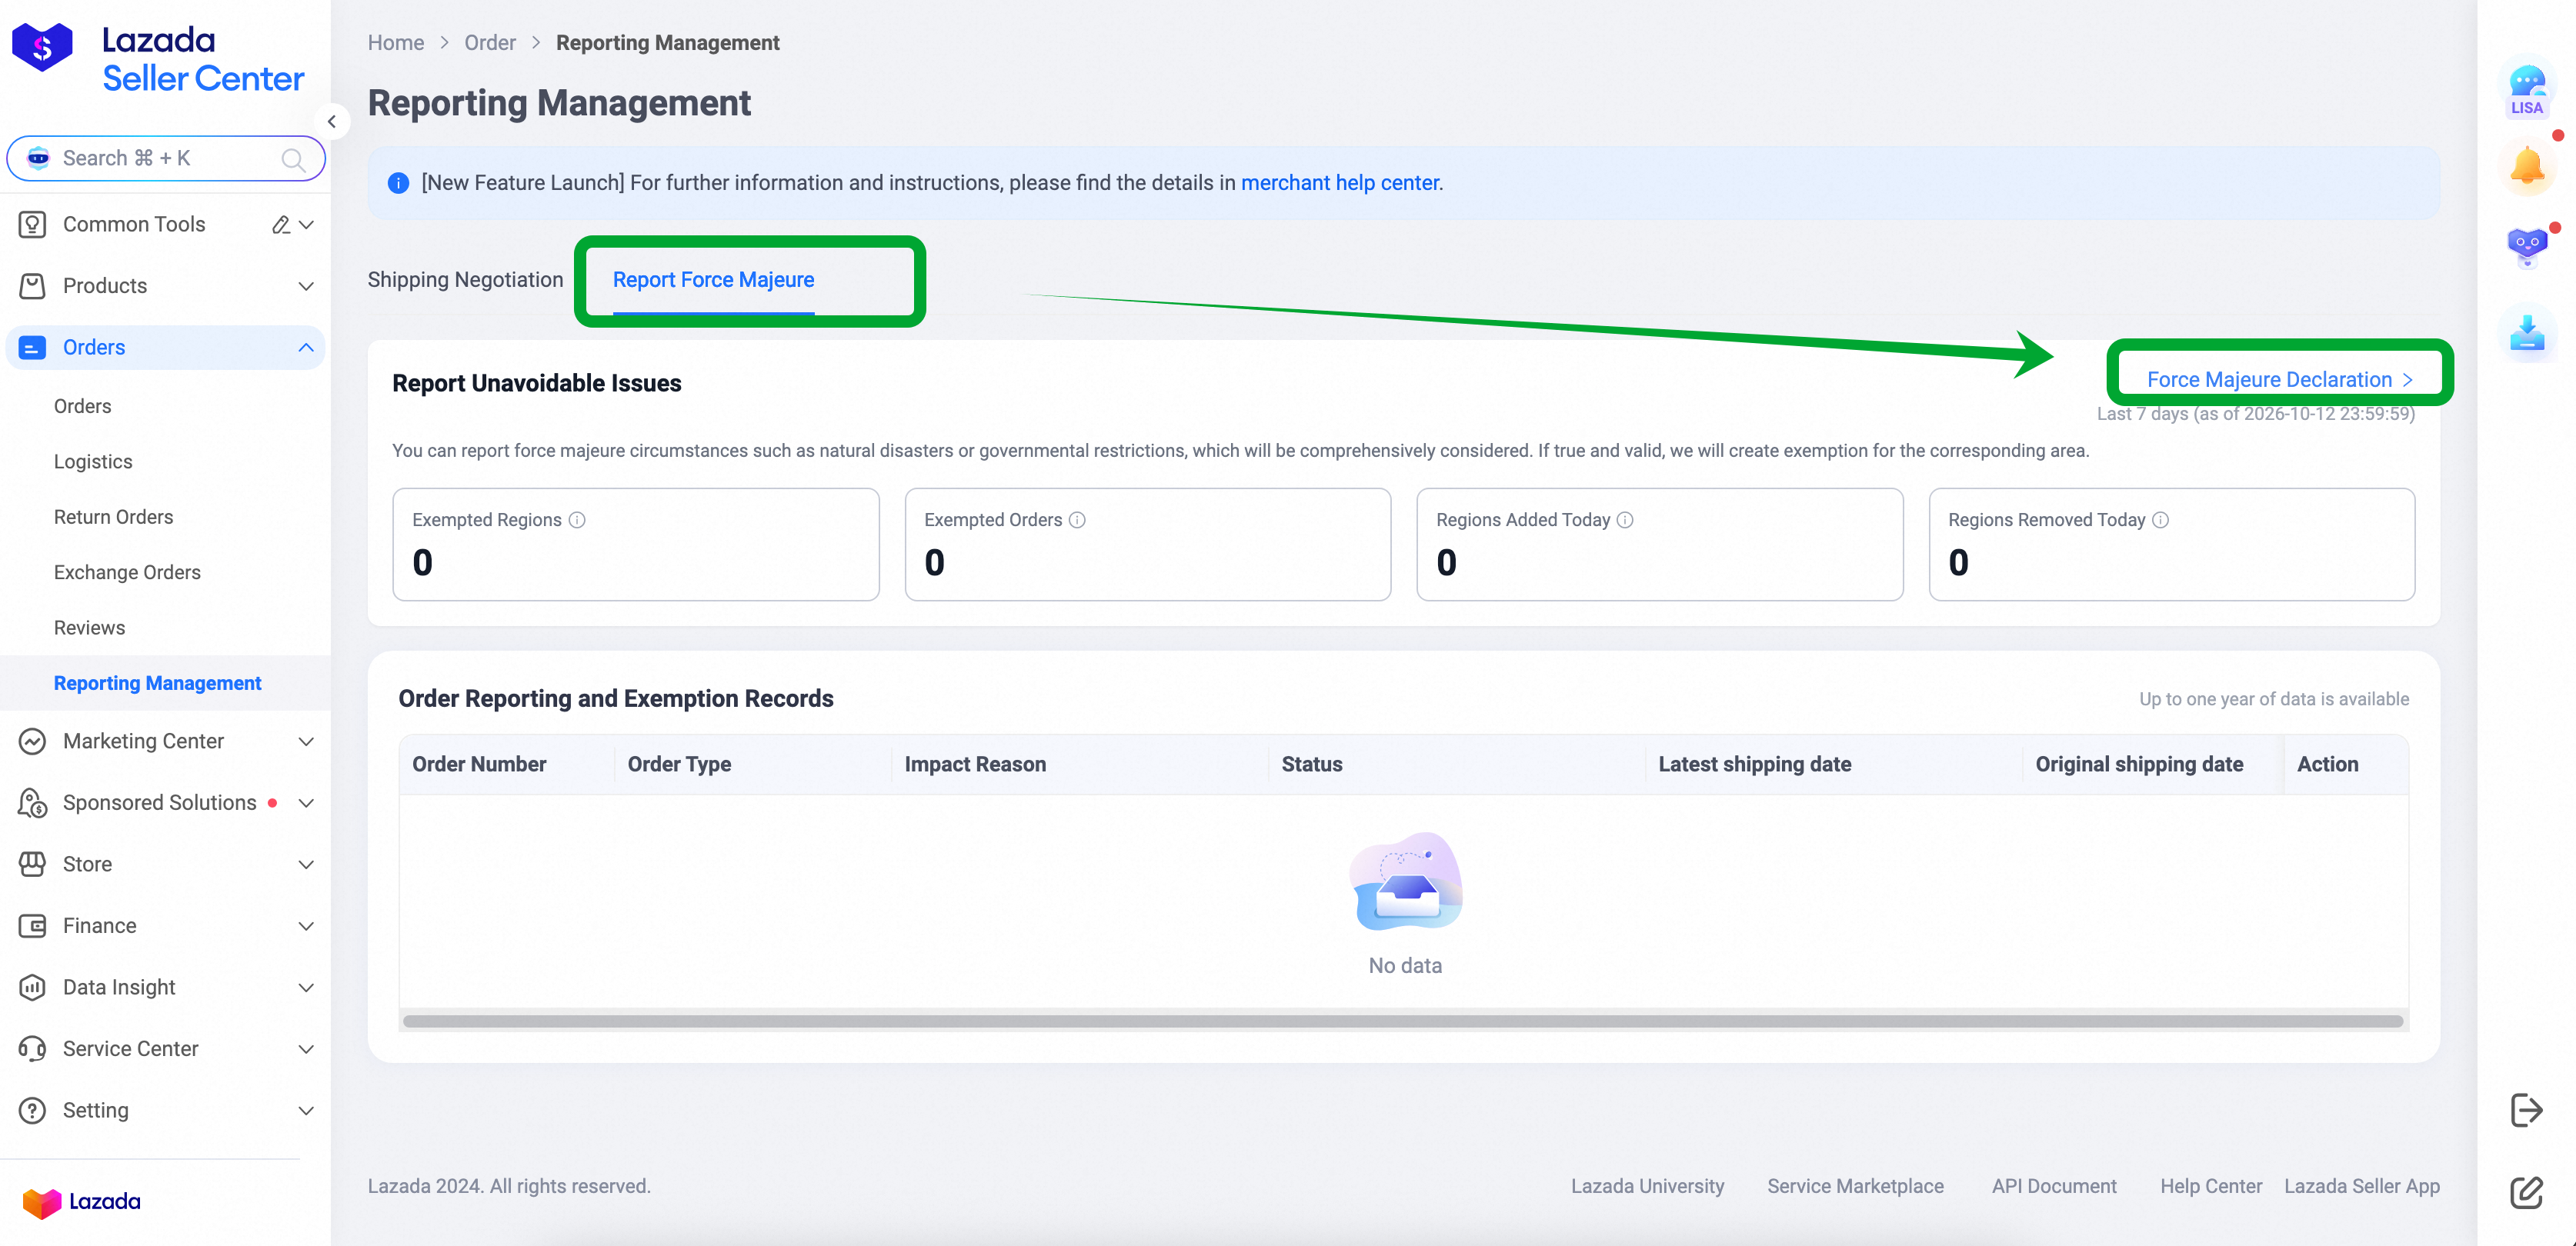Image resolution: width=2576 pixels, height=1246 pixels.
Task: Click the info icon beside Regions Added Today
Action: point(1625,520)
